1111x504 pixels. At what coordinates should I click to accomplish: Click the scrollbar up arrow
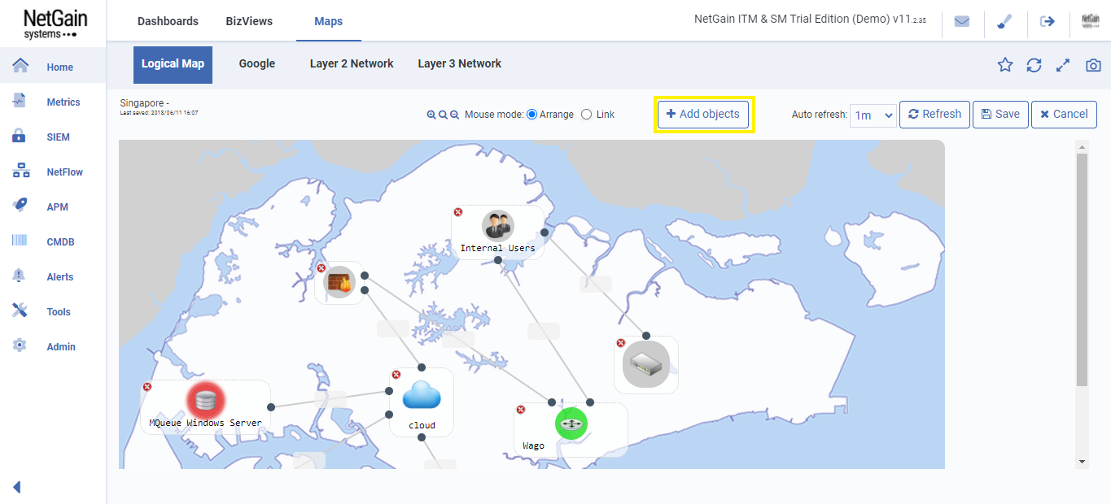click(x=1082, y=147)
